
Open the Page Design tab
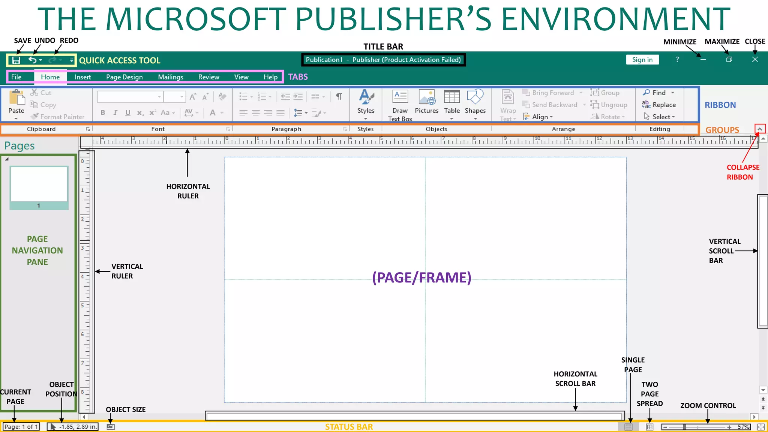tap(124, 77)
